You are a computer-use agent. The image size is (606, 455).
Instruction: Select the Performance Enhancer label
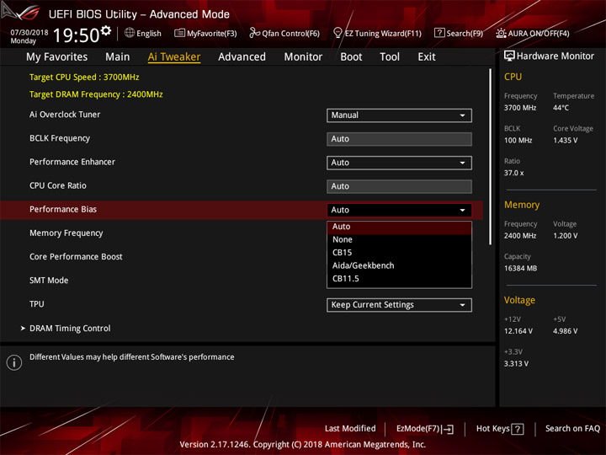click(72, 162)
